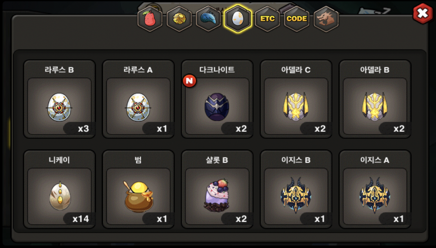Switch to the gold nugget tab
436x248 pixels.
click(179, 19)
